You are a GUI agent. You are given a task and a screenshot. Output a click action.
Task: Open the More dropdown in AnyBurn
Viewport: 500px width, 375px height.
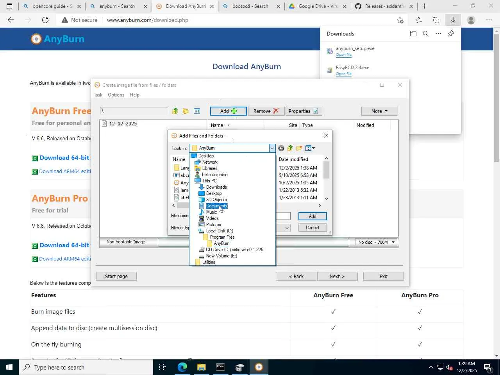coord(379,111)
